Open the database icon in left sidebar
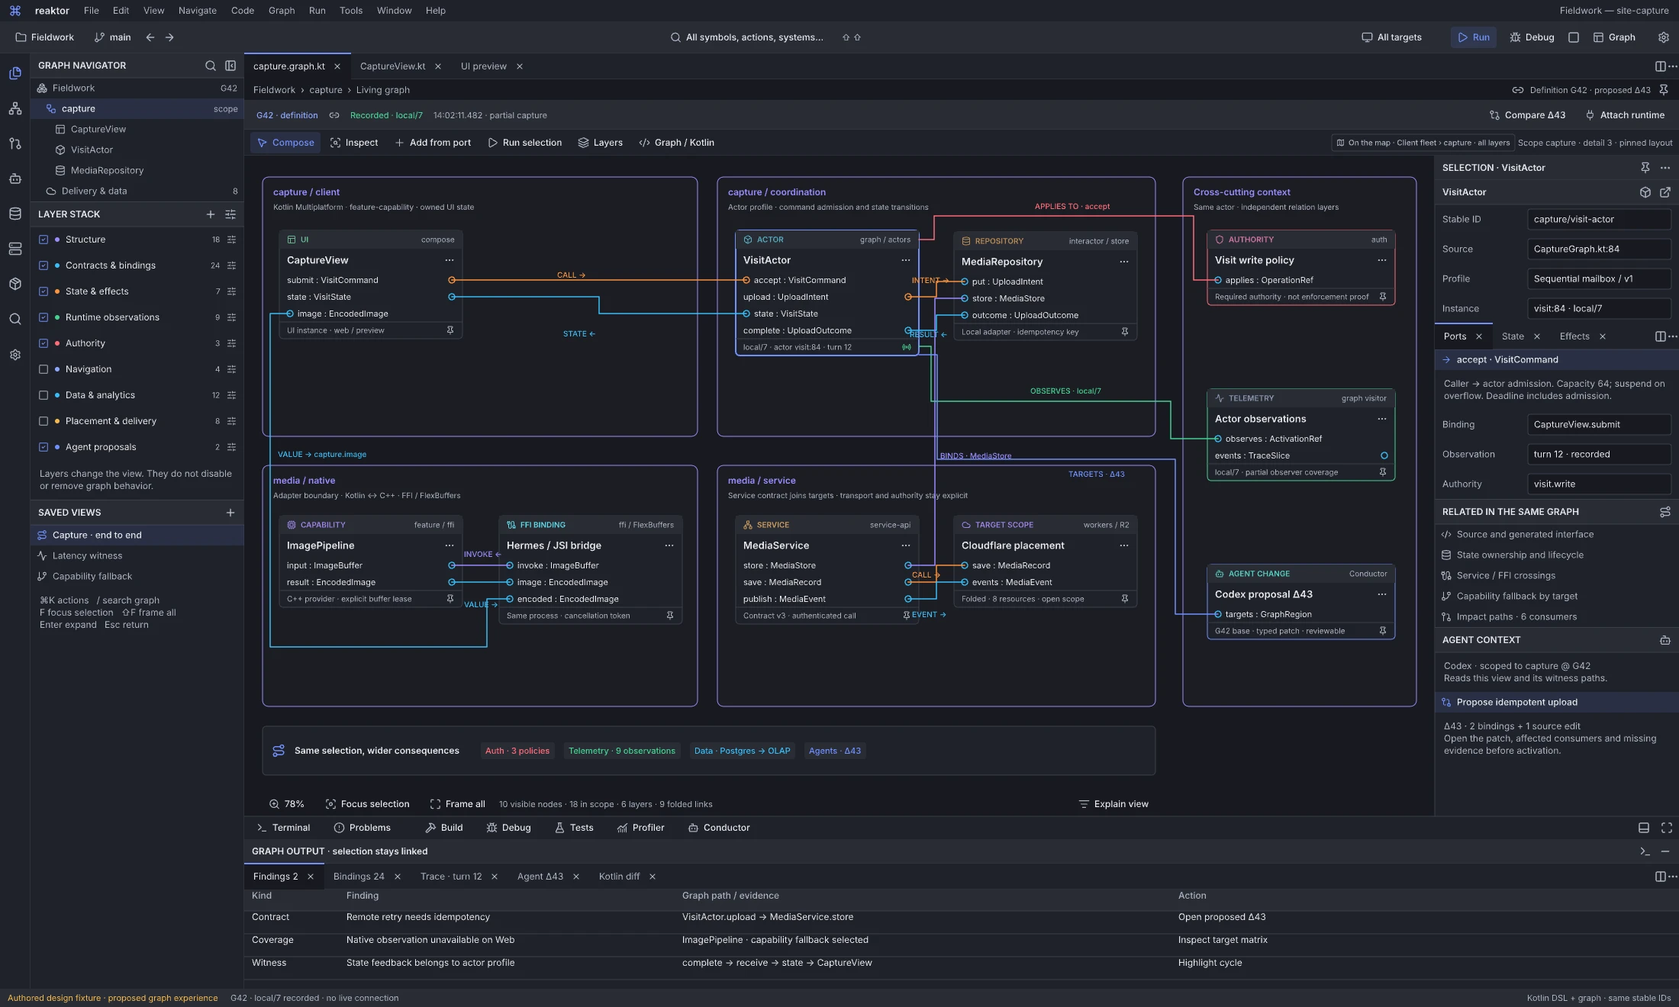This screenshot has height=1007, width=1679. point(15,214)
